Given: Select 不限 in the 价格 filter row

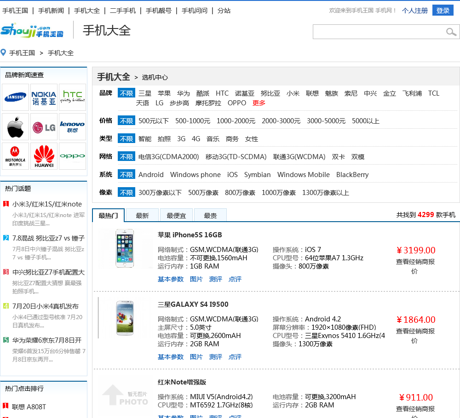Looking at the screenshot, I should pos(126,120).
